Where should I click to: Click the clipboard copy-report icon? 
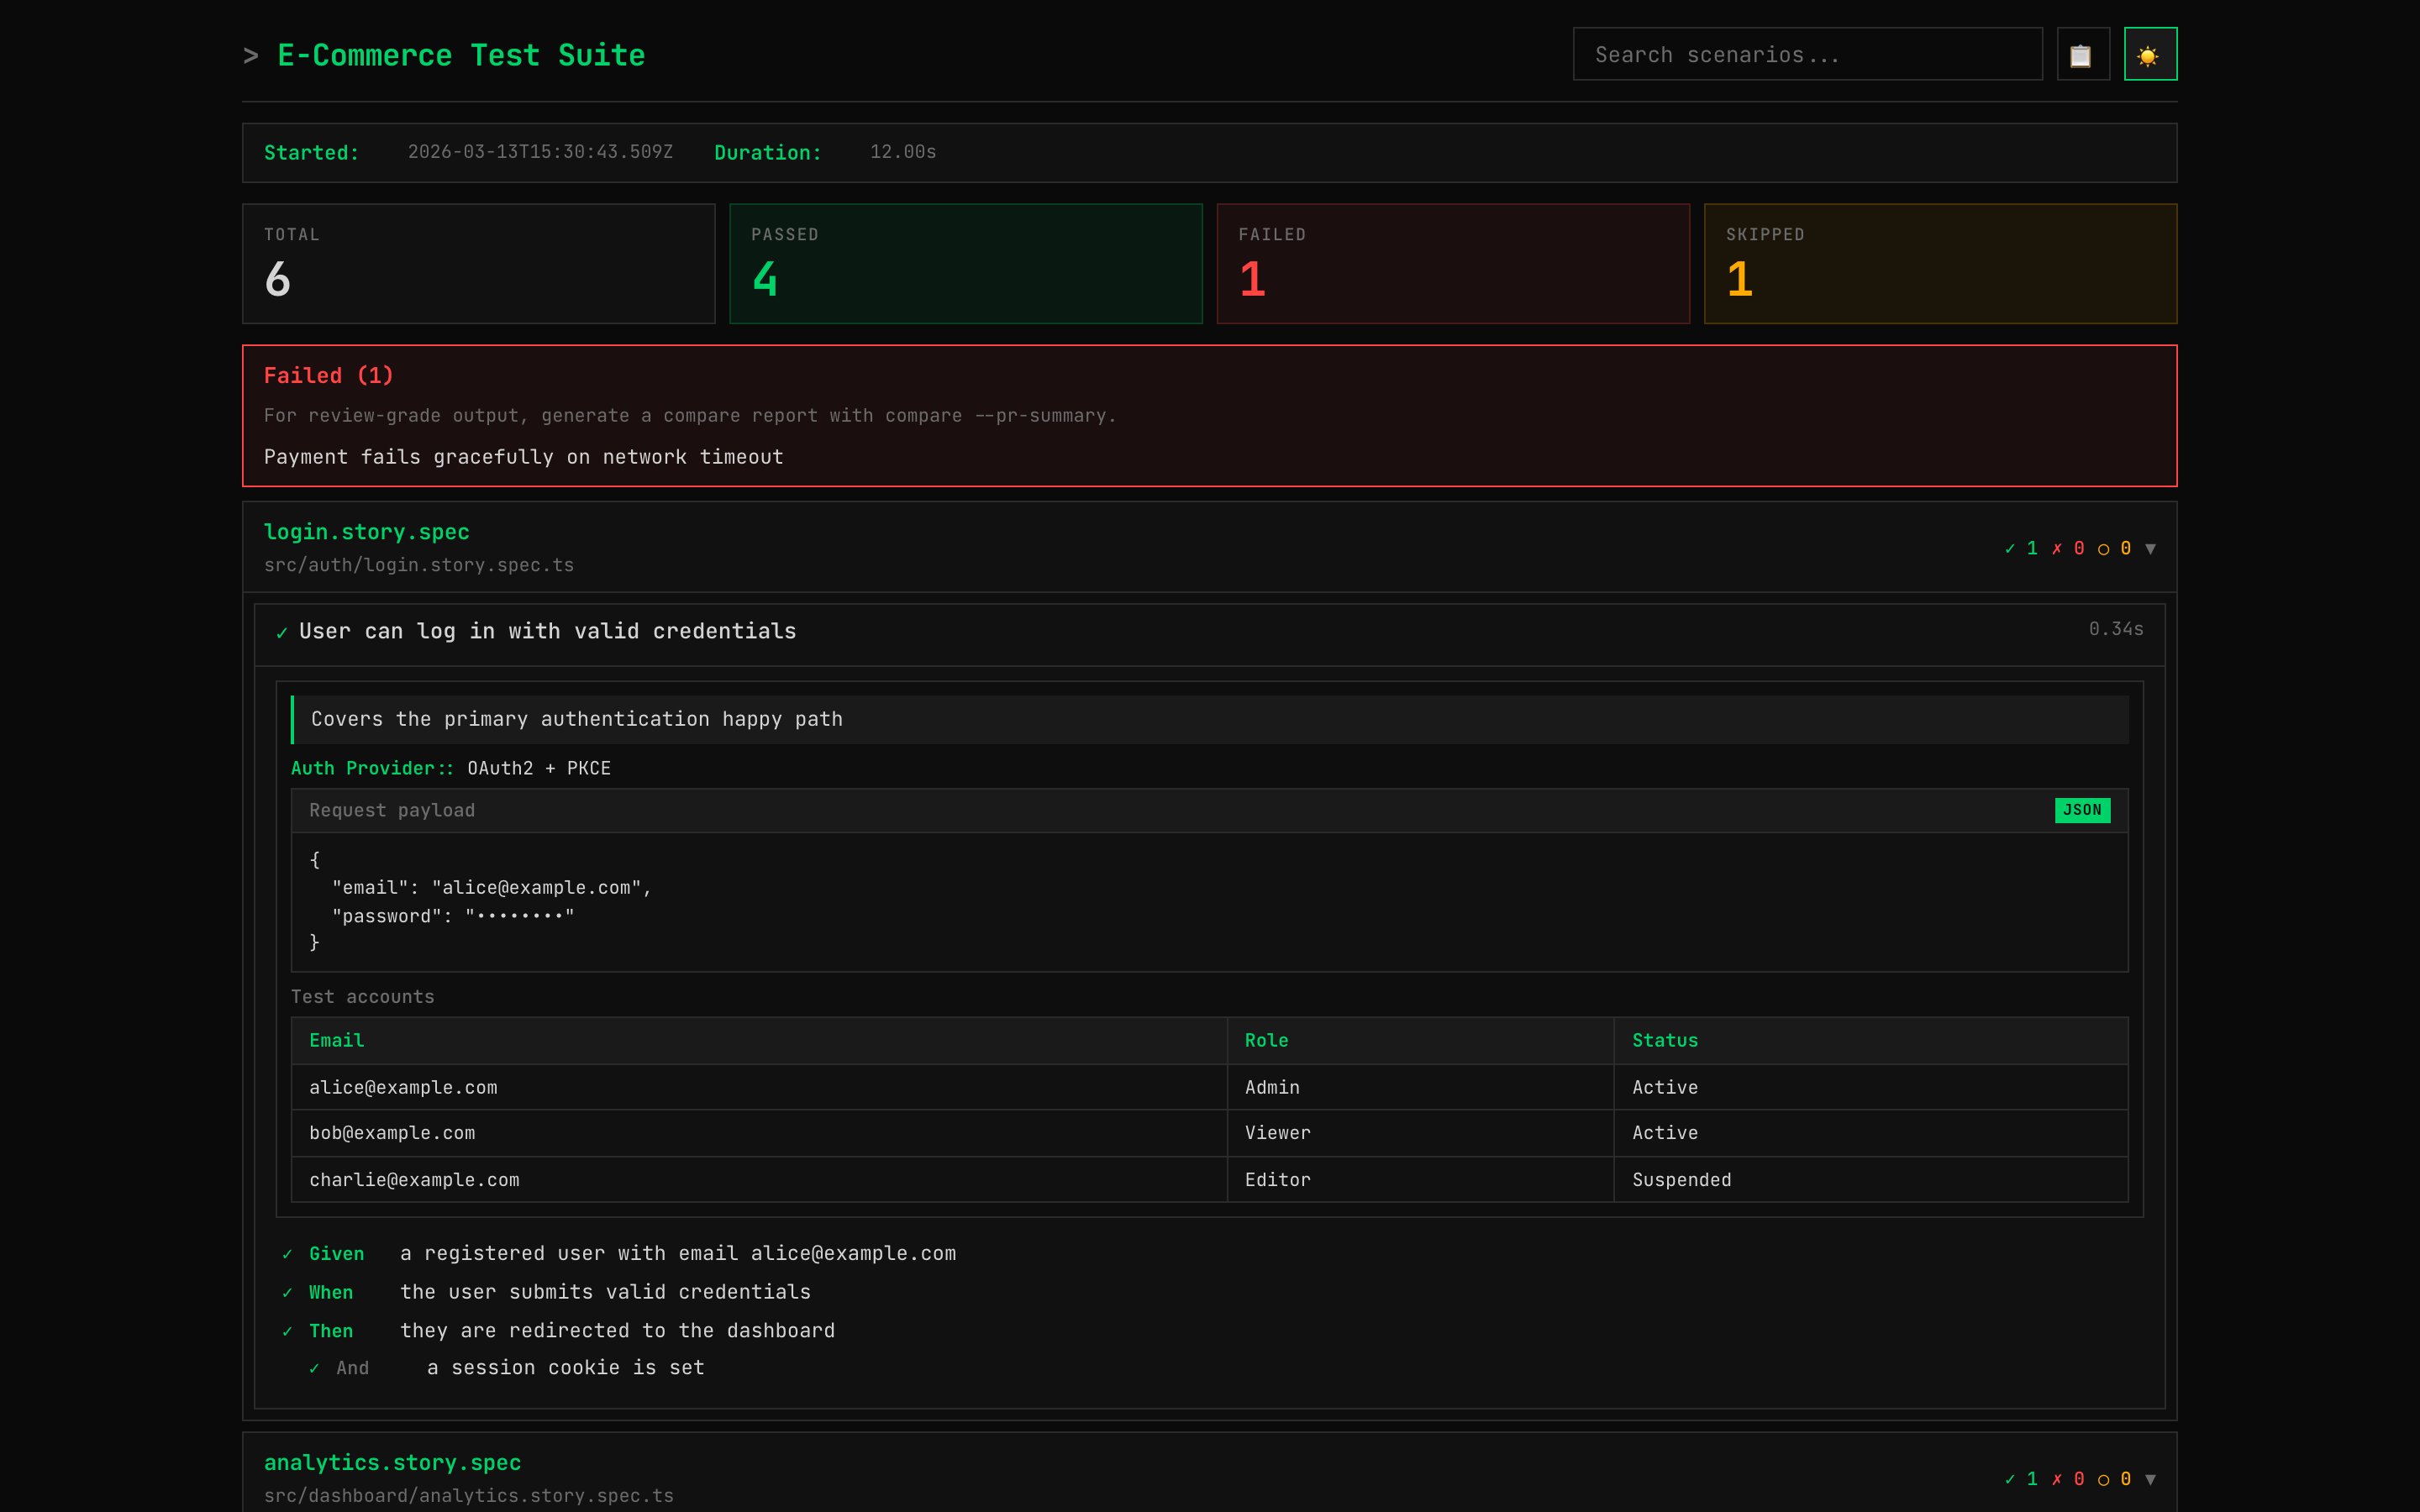2083,54
